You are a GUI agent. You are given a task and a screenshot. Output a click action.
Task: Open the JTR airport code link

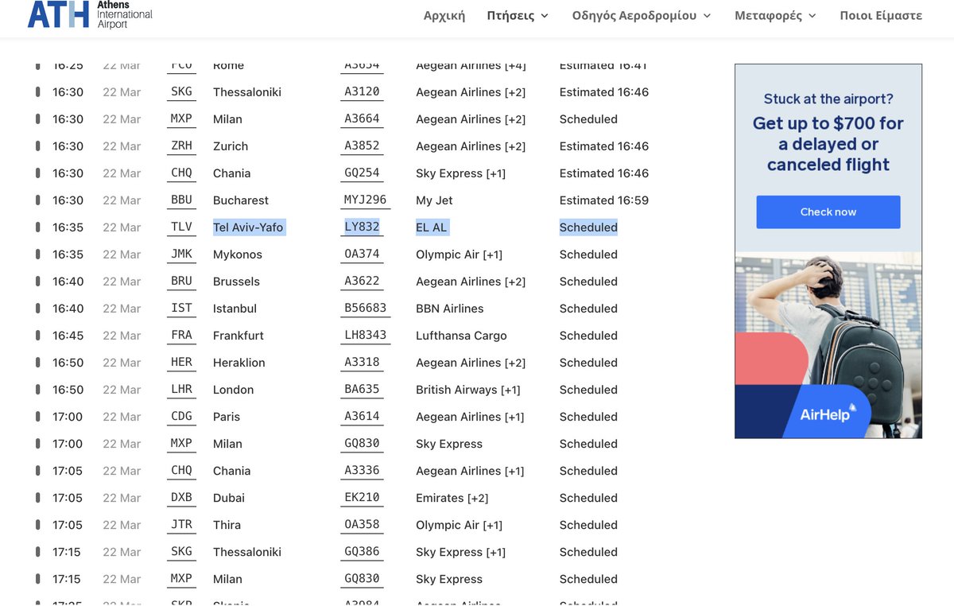(181, 525)
